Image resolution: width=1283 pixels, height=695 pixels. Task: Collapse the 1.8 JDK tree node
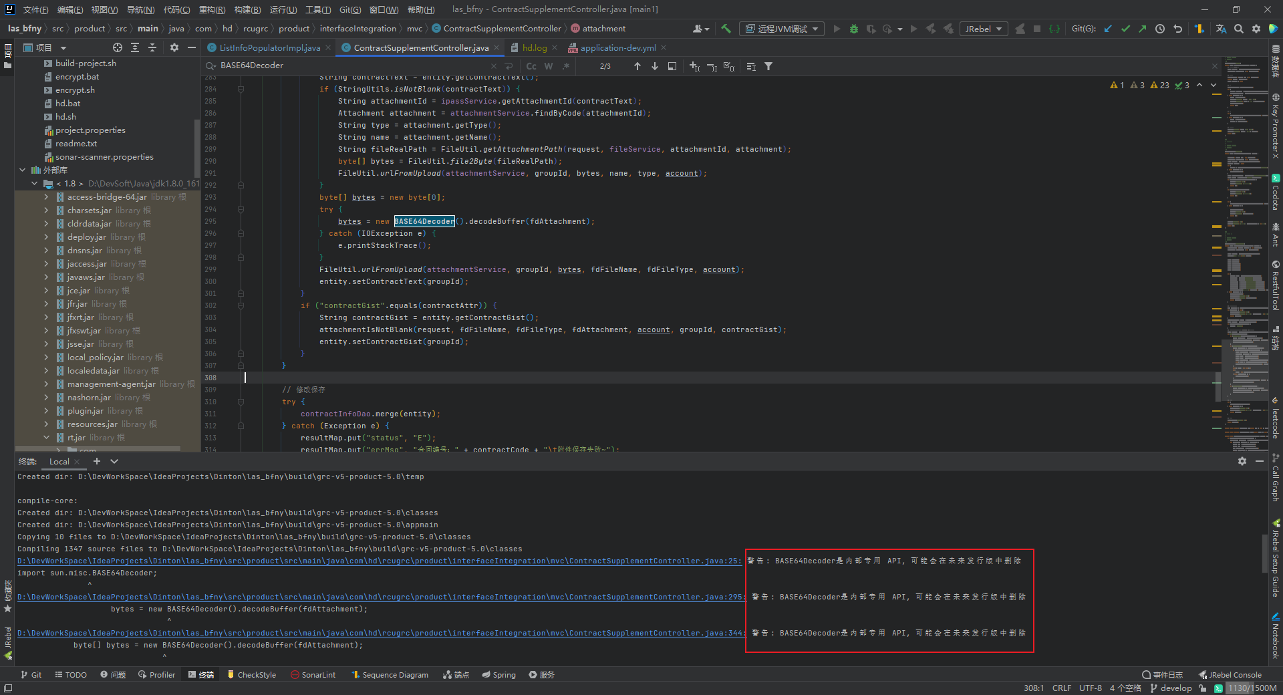pos(34,183)
